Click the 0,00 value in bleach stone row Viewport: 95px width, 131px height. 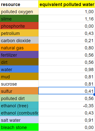click(67, 127)
